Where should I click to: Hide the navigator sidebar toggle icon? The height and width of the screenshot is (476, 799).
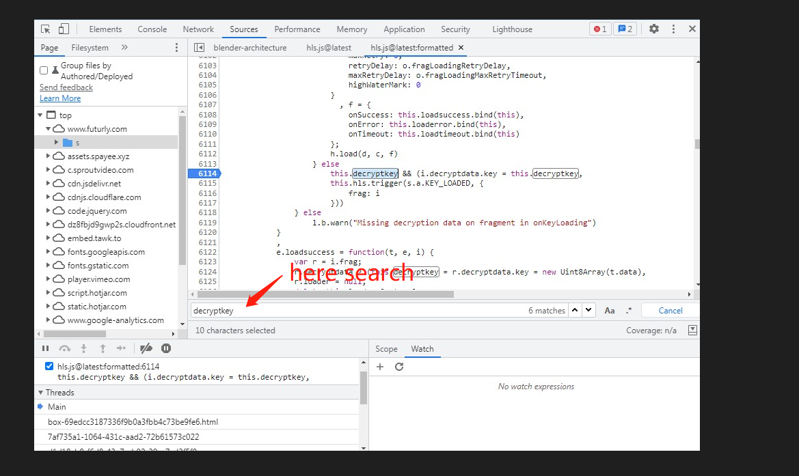click(x=200, y=47)
